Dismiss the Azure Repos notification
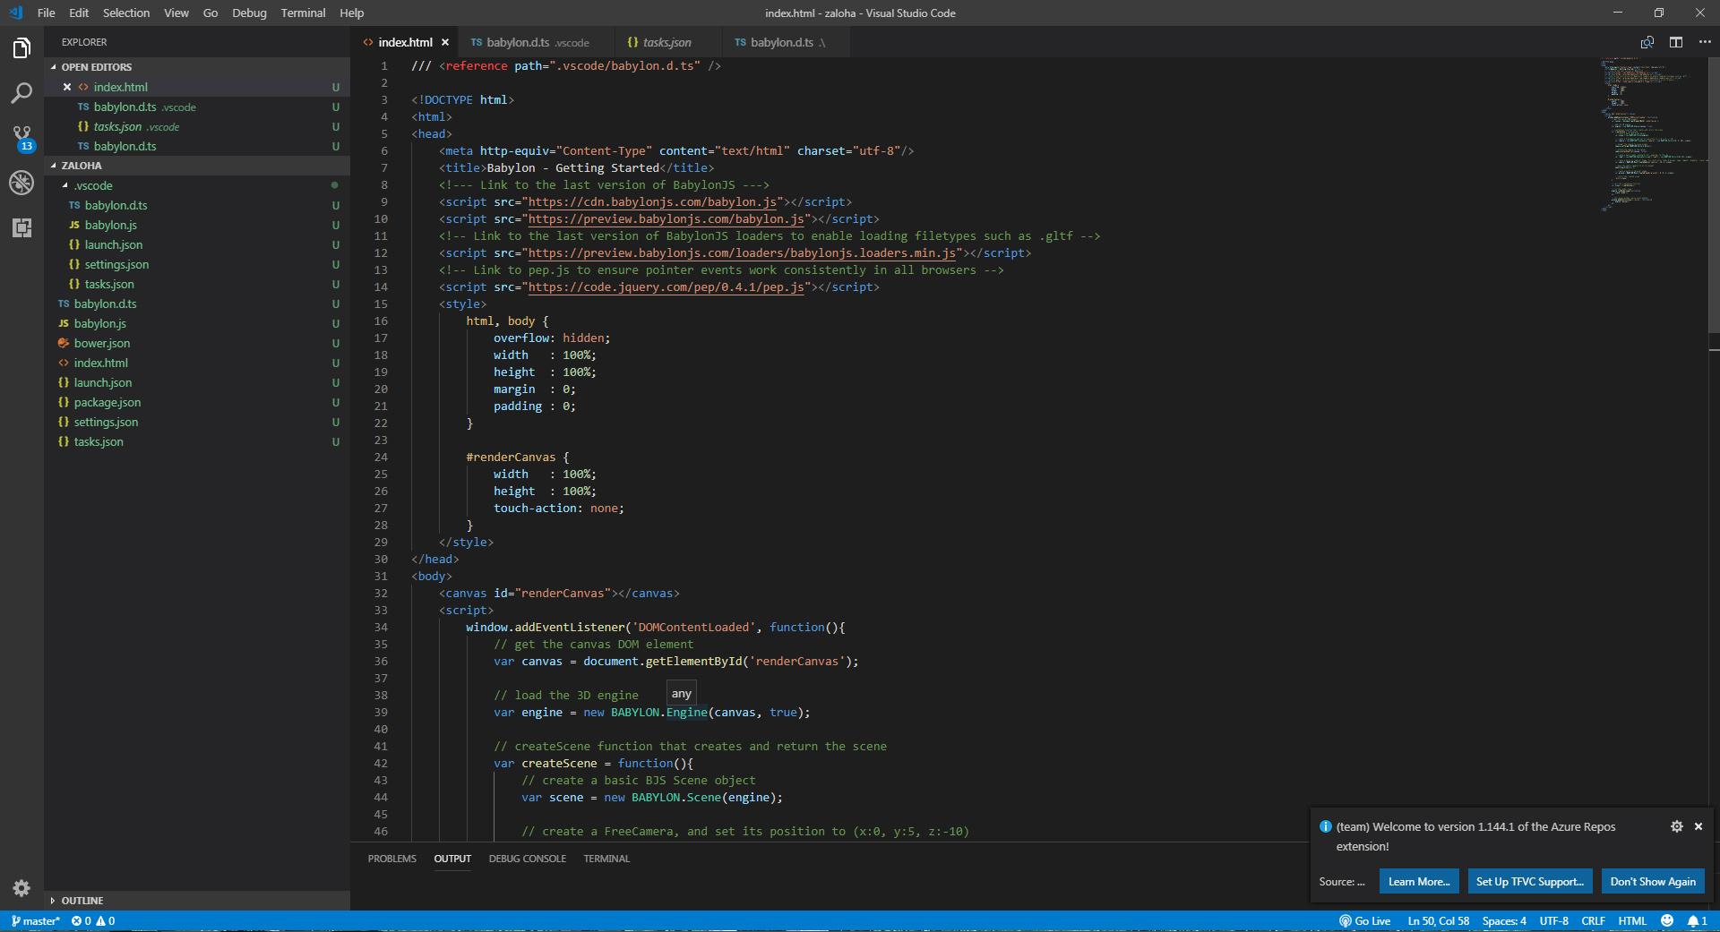The width and height of the screenshot is (1720, 932). coord(1698,826)
